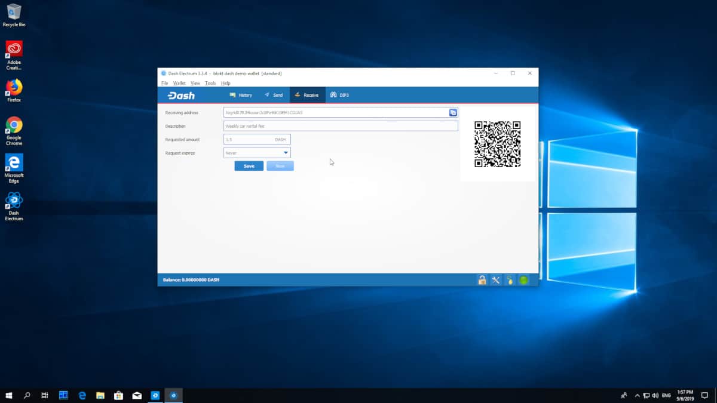Viewport: 717px width, 403px height.
Task: Show hidden system tray icons
Action: (637, 395)
